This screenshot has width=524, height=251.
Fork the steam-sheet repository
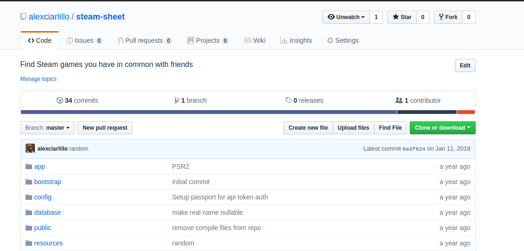click(x=448, y=17)
